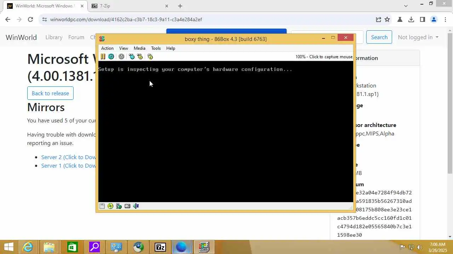453x254 pixels.
Task: Open the browser profile avatar
Action: pos(434,19)
